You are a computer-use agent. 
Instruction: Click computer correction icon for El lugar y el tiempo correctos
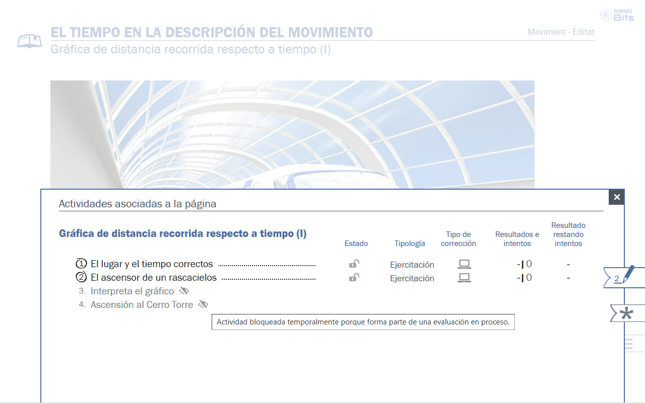[464, 264]
